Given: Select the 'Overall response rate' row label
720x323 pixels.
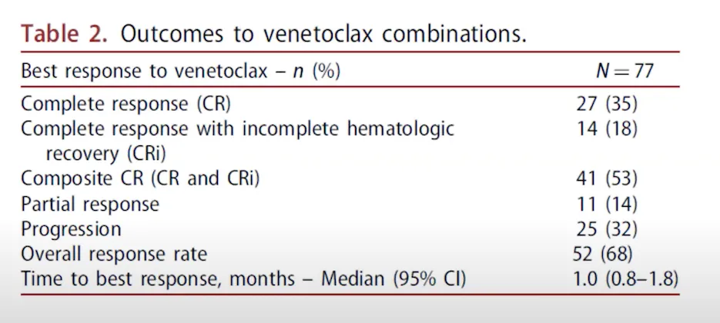Looking at the screenshot, I should 114,254.
